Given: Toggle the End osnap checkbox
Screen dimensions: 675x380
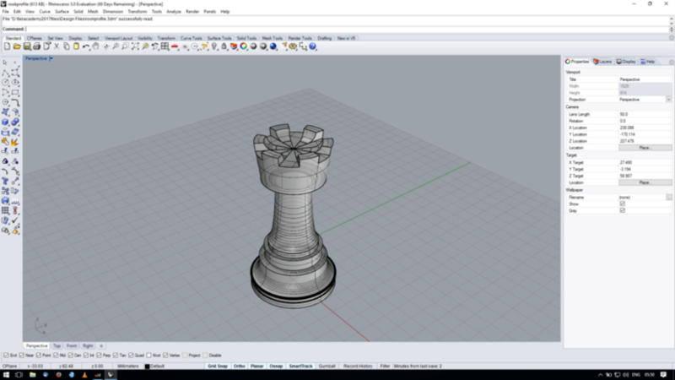Looking at the screenshot, I should [x=6, y=356].
